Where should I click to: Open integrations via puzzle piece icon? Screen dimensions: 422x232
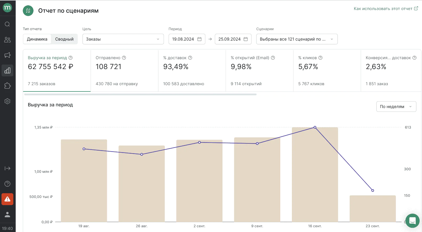click(7, 86)
